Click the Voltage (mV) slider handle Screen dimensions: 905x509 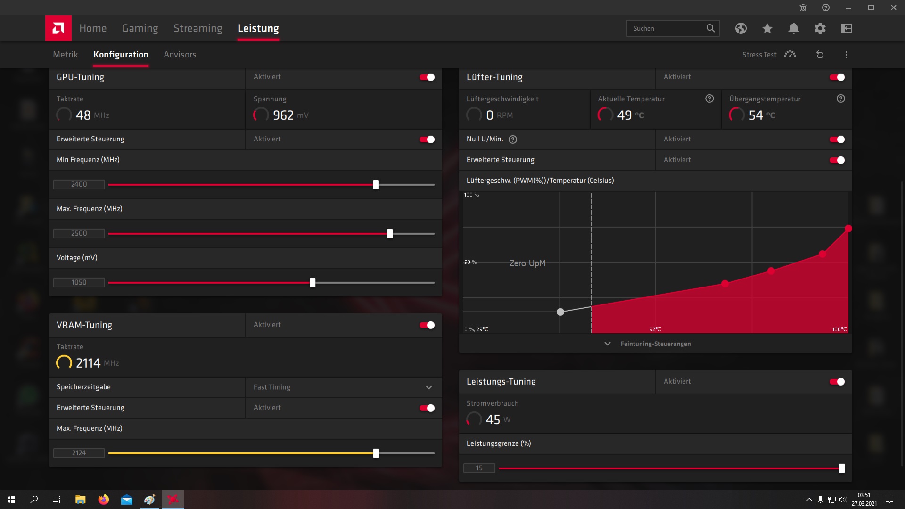[313, 283]
